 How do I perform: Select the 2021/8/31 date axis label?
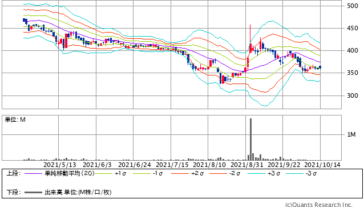(x=247, y=165)
